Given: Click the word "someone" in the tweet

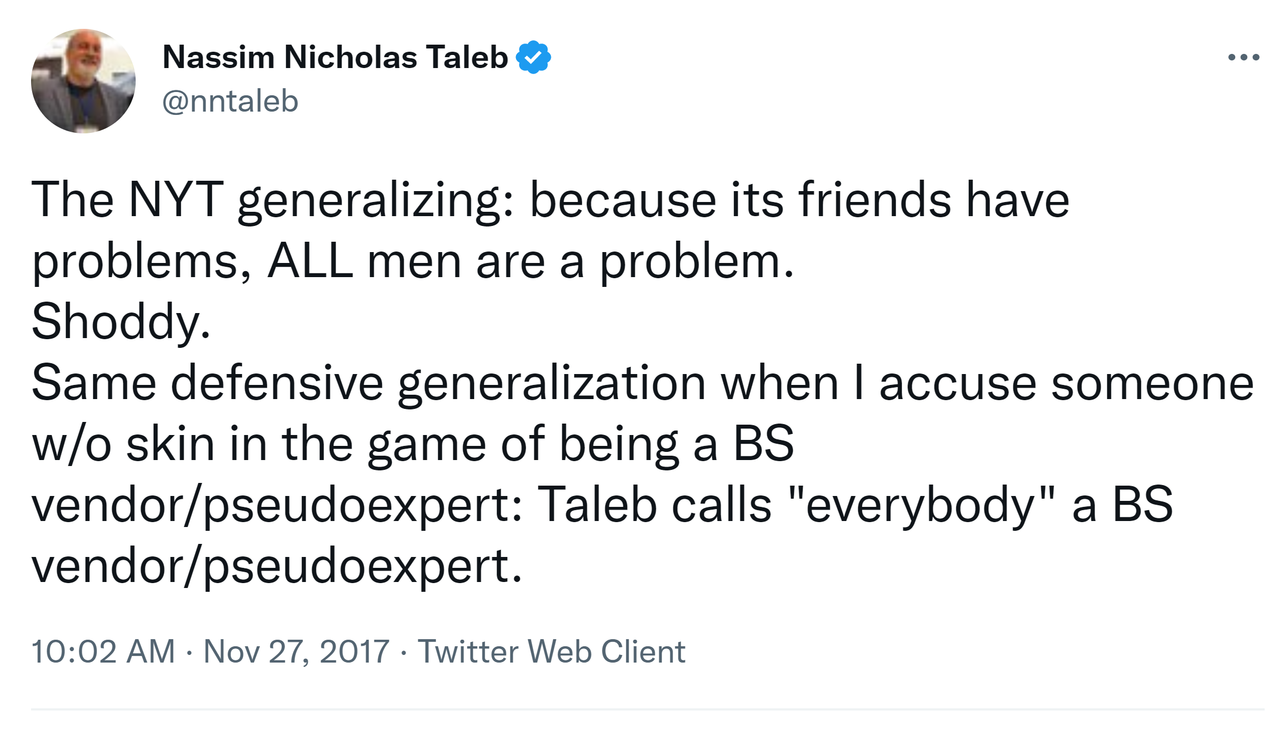Looking at the screenshot, I should click(1152, 383).
